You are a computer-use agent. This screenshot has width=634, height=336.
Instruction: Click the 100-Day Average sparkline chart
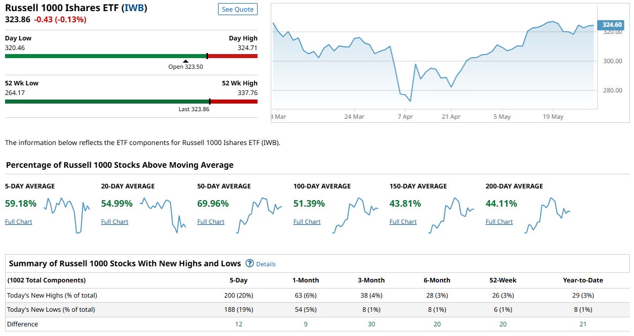[355, 215]
